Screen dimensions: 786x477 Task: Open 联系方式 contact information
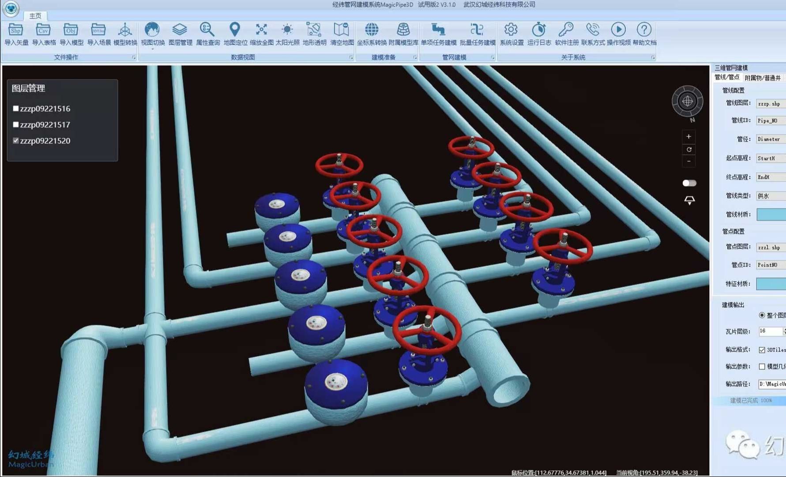coord(593,34)
